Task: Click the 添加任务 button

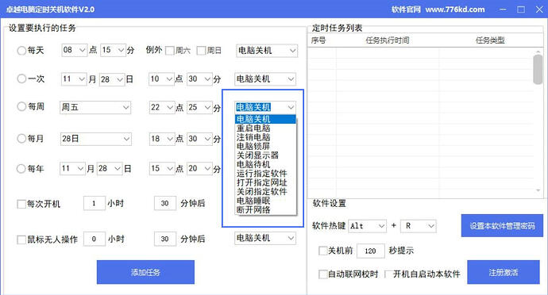Action: [x=145, y=272]
